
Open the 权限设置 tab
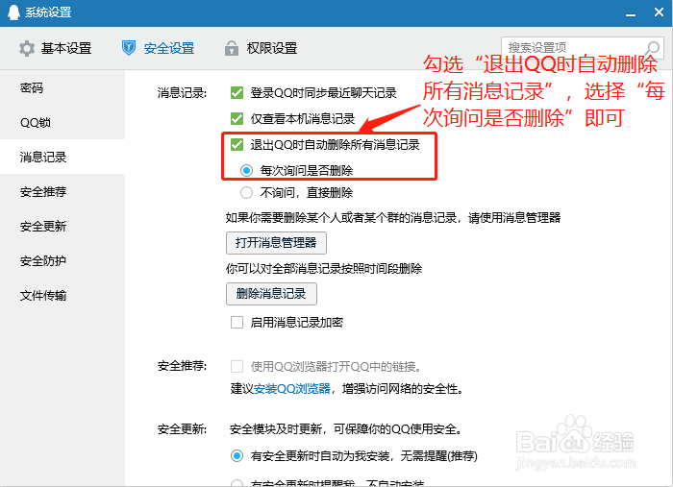pos(261,48)
